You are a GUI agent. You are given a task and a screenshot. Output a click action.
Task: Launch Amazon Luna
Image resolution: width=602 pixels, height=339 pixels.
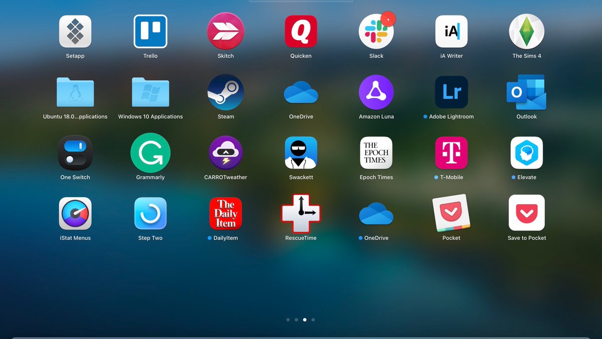(x=376, y=92)
